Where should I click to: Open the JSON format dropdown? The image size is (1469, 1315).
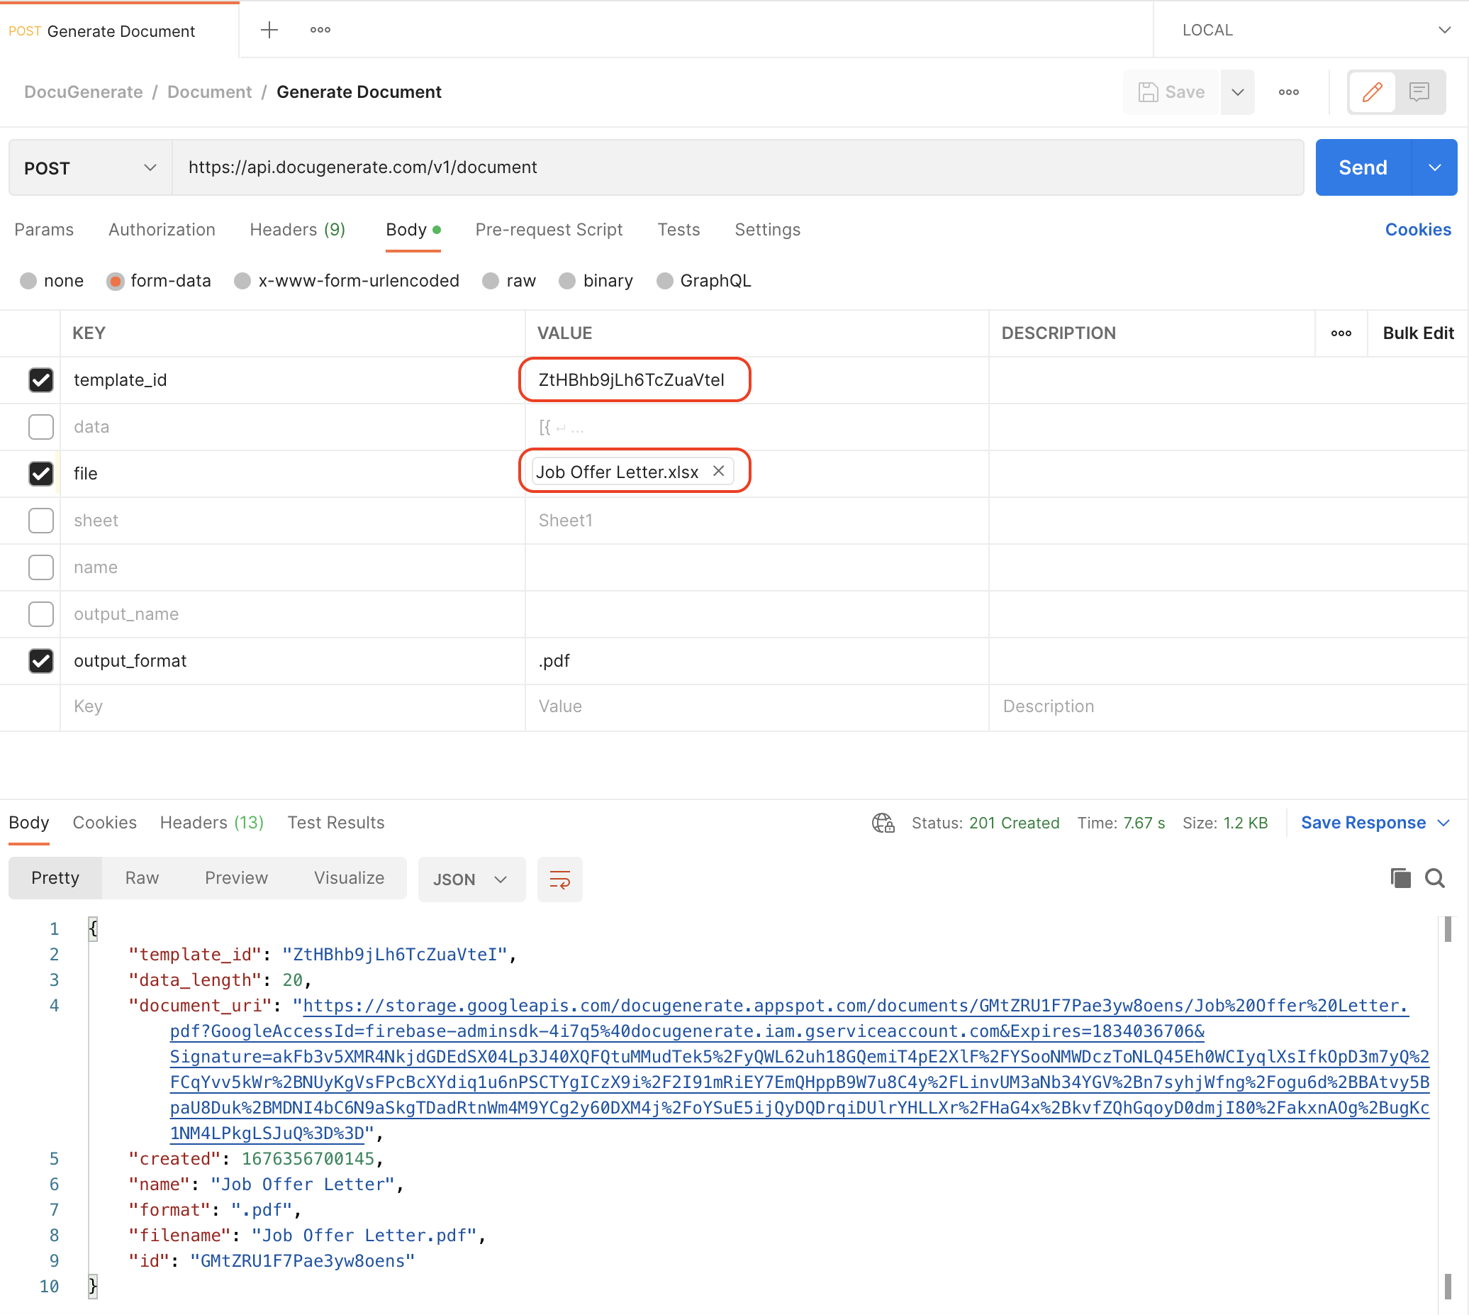(471, 880)
